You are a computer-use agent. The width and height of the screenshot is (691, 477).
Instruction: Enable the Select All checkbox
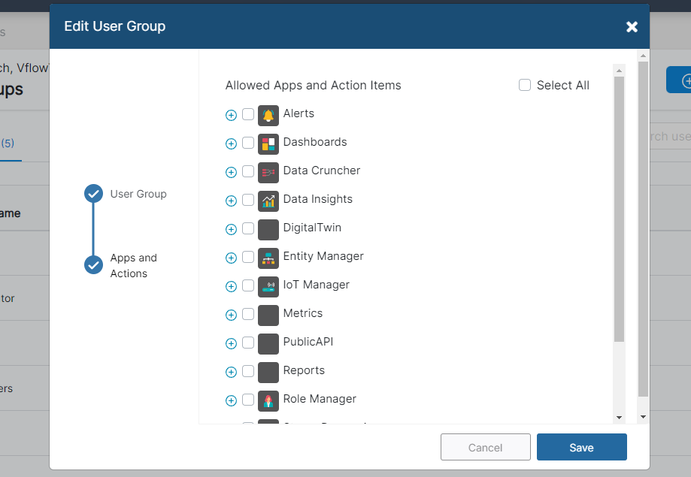click(524, 85)
